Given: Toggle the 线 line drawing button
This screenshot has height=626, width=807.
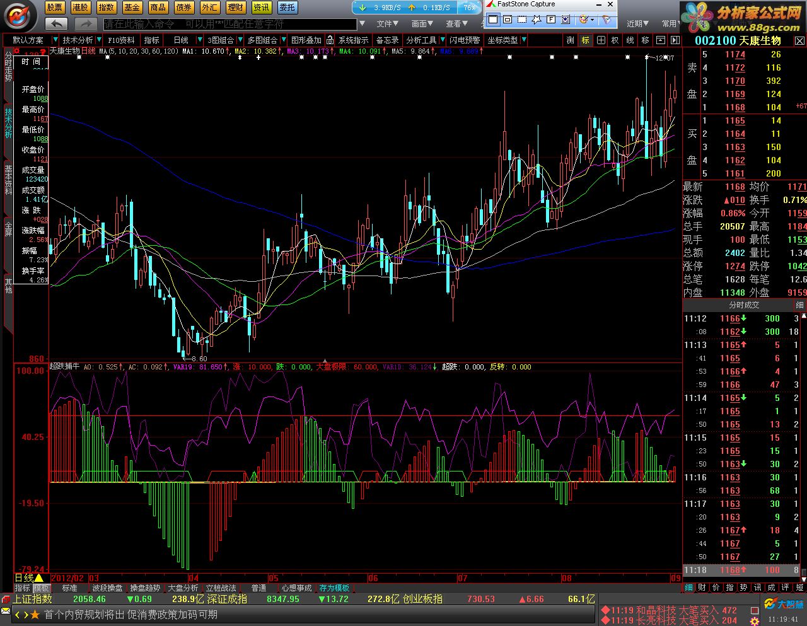Looking at the screenshot, I should pyautogui.click(x=630, y=40).
